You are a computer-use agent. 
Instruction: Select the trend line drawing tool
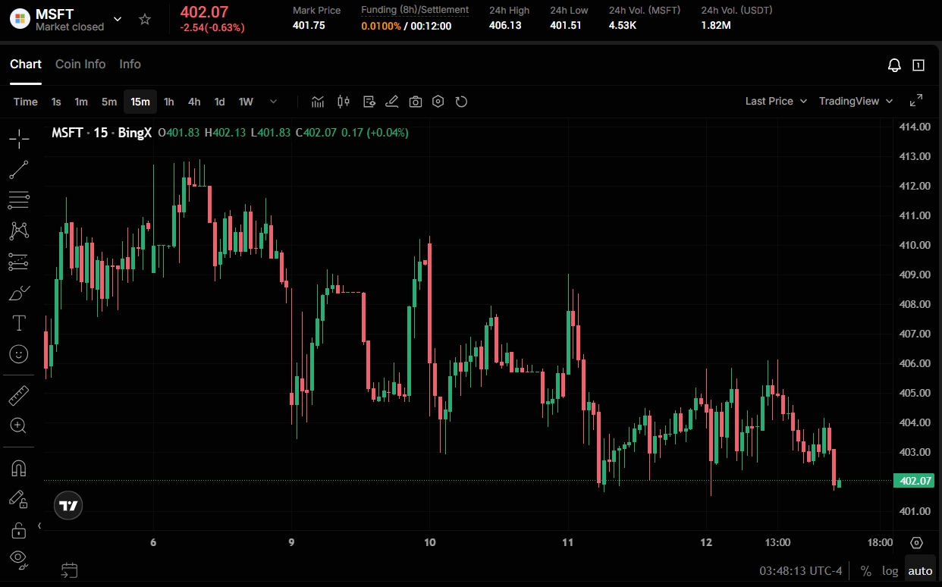pyautogui.click(x=19, y=170)
